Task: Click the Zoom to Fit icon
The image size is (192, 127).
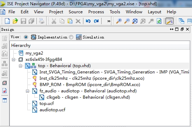Action: pos(135,21)
